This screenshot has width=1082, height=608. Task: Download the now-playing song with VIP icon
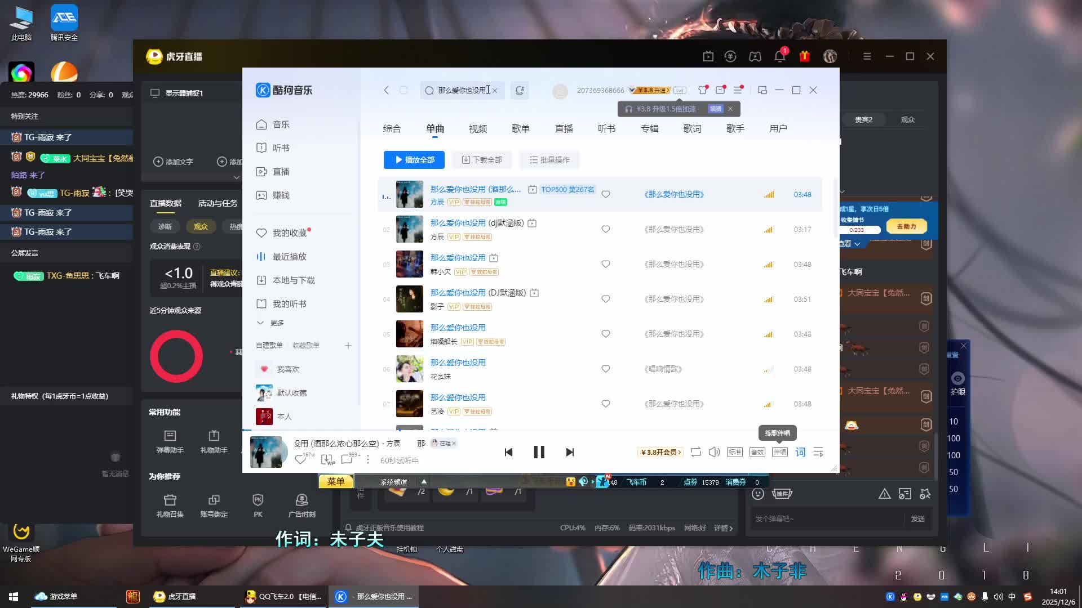click(327, 460)
